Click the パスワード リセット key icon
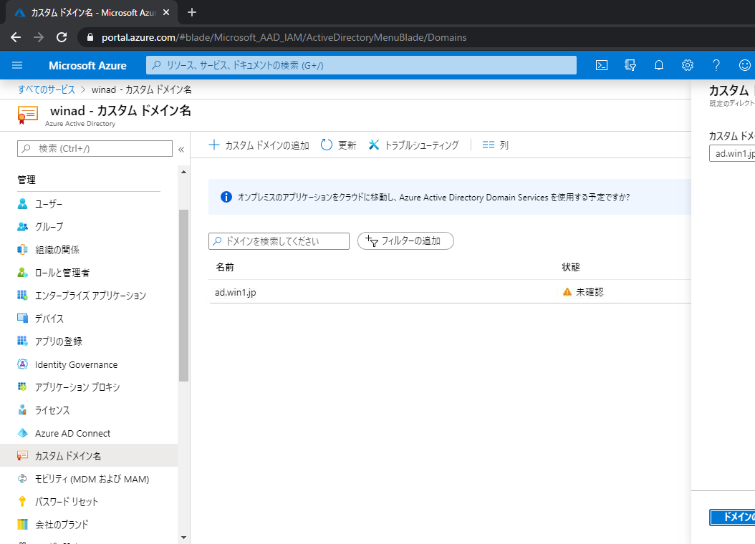 click(x=23, y=502)
